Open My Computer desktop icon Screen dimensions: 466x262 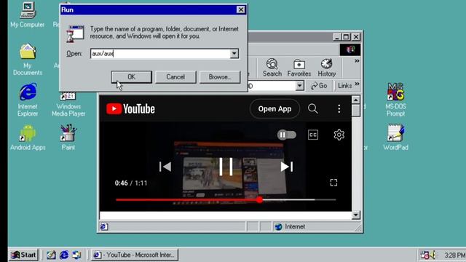pos(28,15)
